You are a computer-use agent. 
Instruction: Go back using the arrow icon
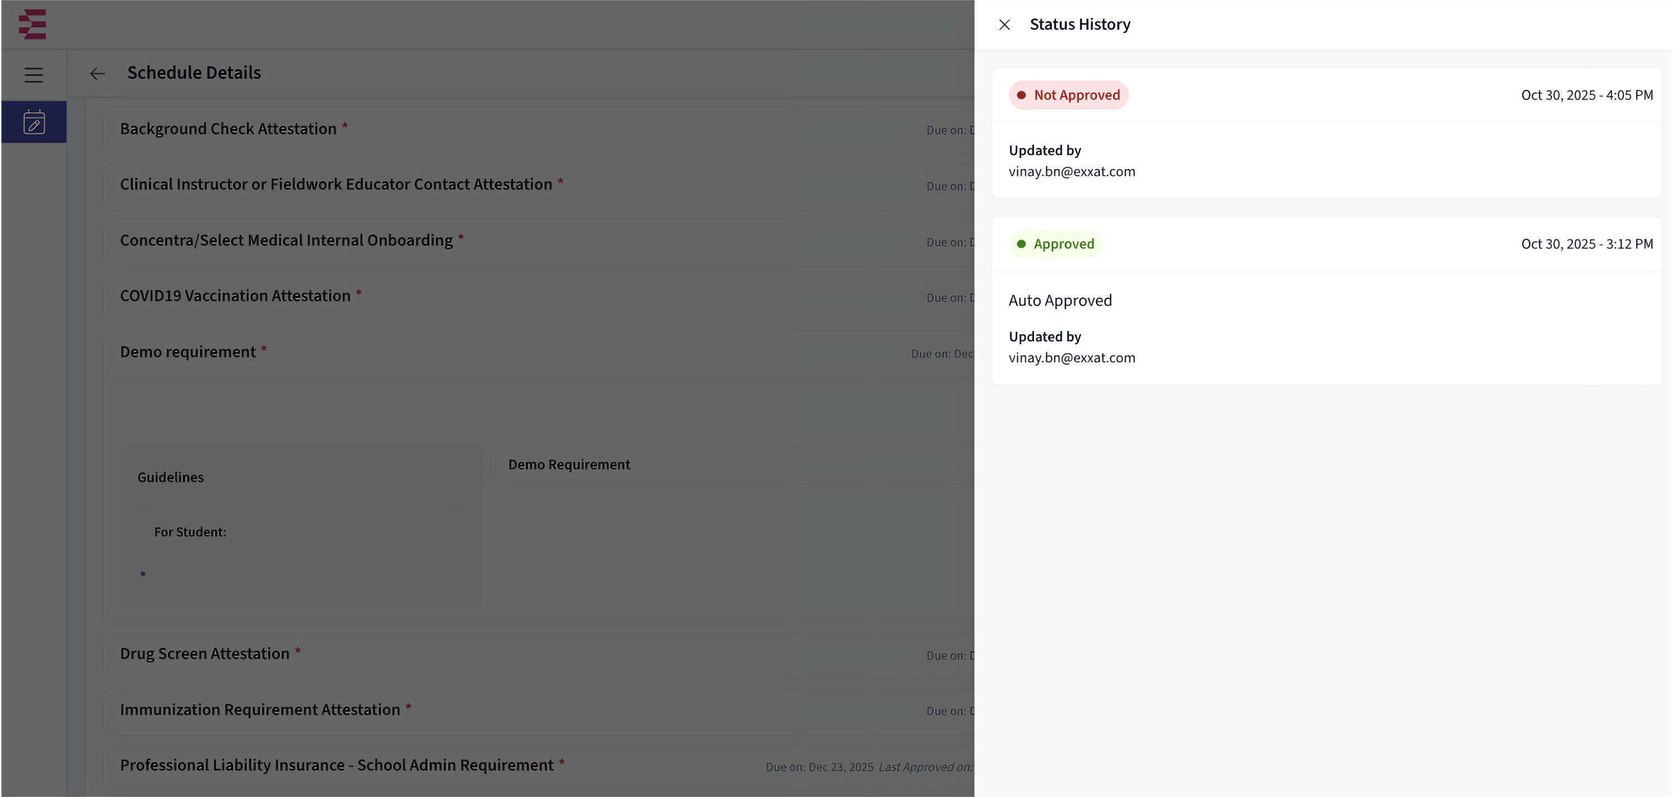[x=98, y=74]
